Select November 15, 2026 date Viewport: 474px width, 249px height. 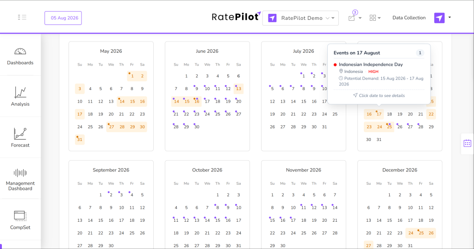pyautogui.click(x=272, y=220)
